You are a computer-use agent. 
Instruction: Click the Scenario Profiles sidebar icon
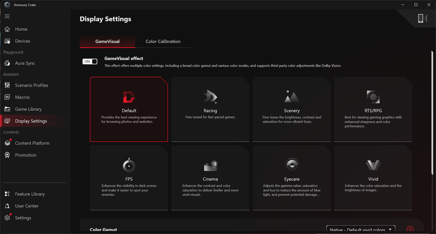(x=7, y=85)
